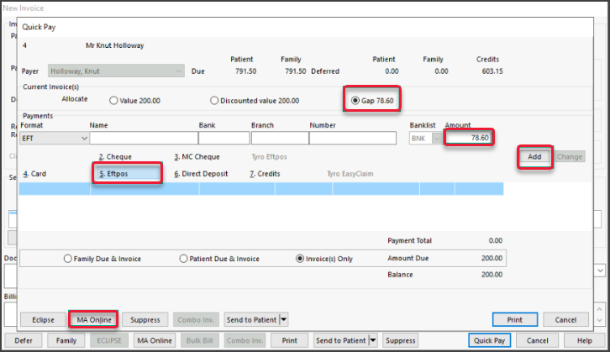Viewport: 610px width, 352px height.
Task: Click the patient name Mr Knut Holloway
Action: [115, 45]
